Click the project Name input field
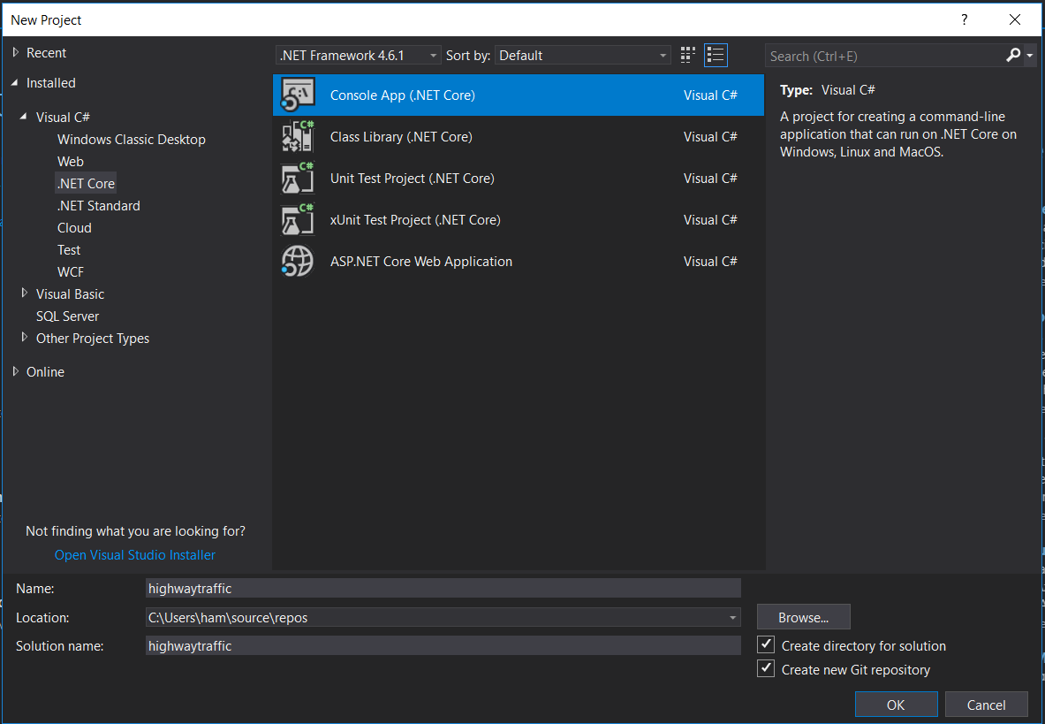 [443, 588]
